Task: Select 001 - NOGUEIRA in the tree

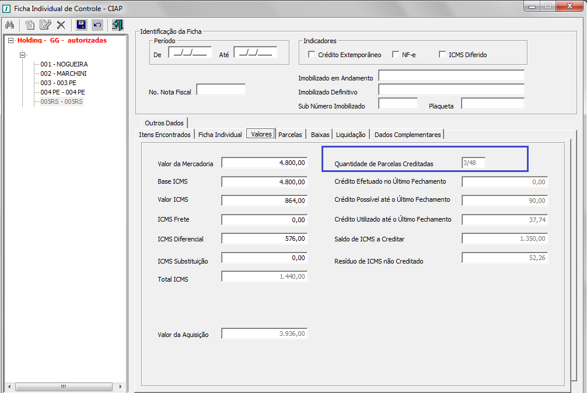Action: [x=64, y=64]
